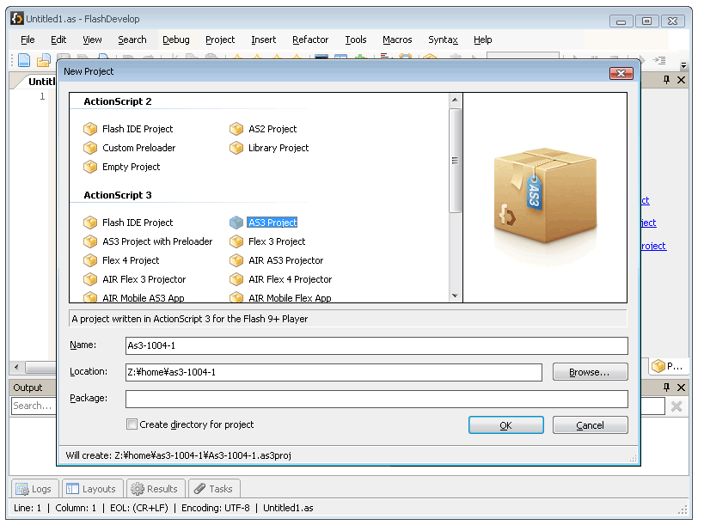Open the File menu
Viewport: 704px width, 525px height.
coord(28,40)
